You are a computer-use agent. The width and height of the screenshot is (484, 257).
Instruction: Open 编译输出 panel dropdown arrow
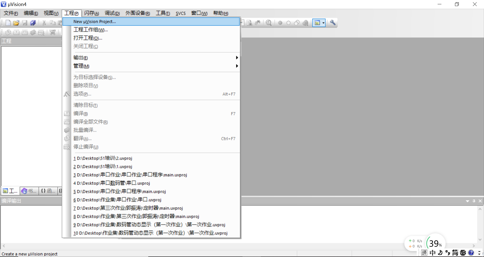[468, 201]
